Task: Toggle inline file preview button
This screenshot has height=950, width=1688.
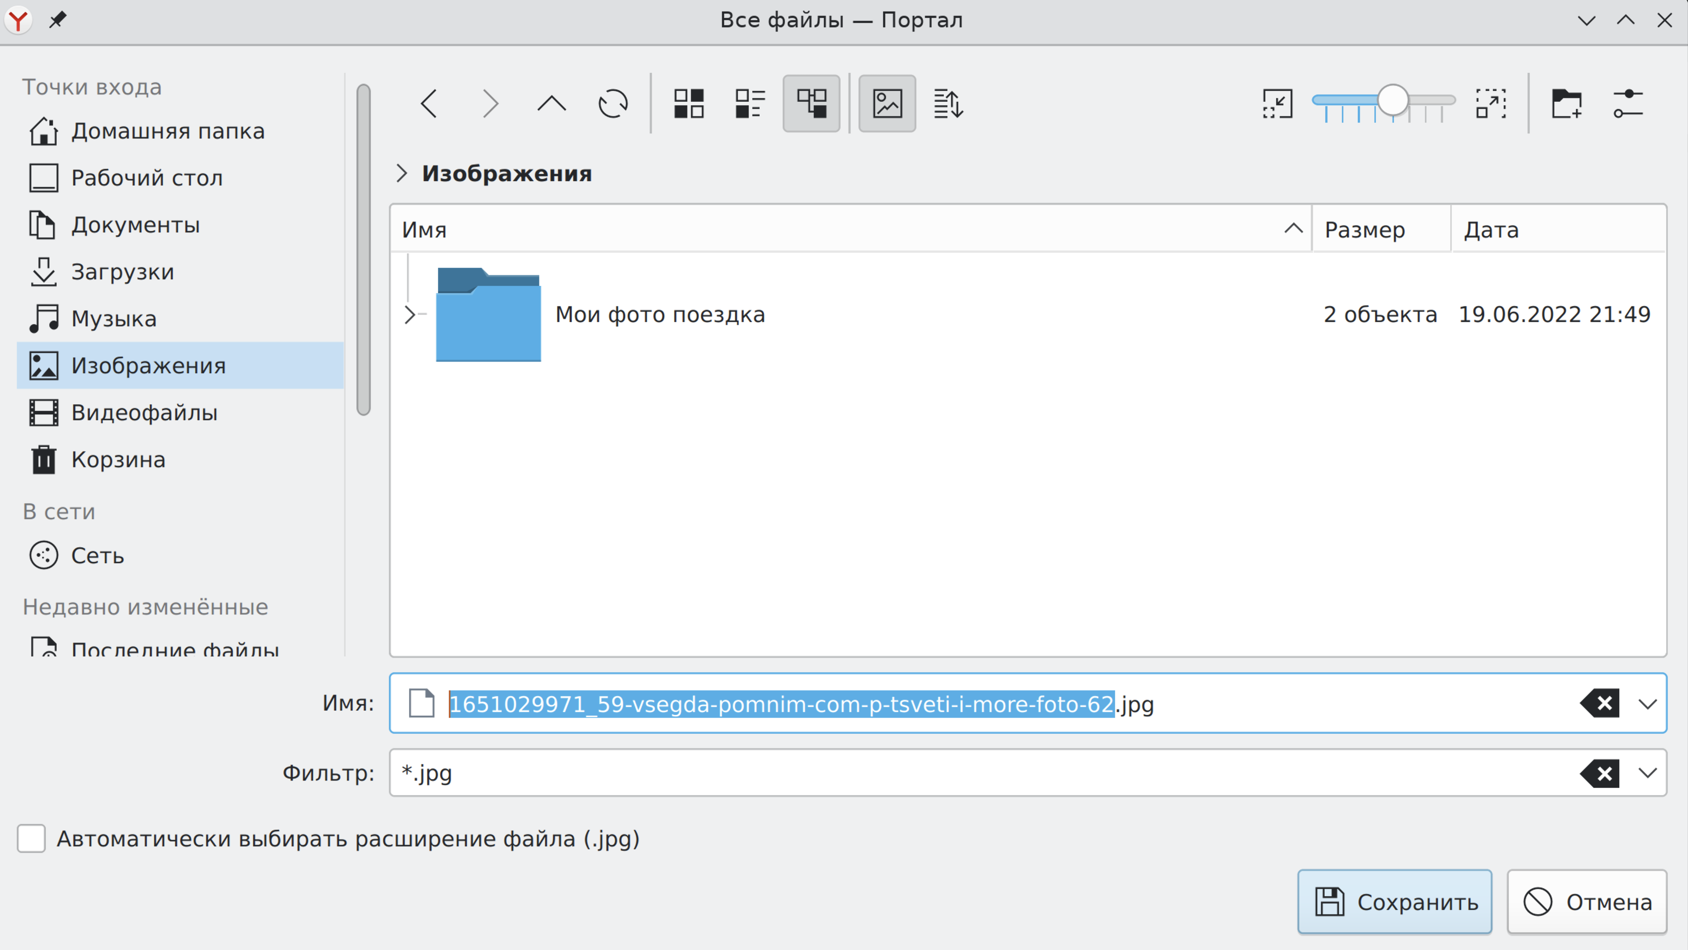Action: [x=887, y=103]
